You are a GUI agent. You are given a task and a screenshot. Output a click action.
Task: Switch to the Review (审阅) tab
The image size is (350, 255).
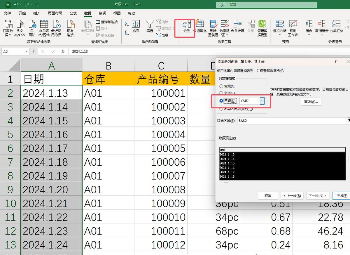102,13
